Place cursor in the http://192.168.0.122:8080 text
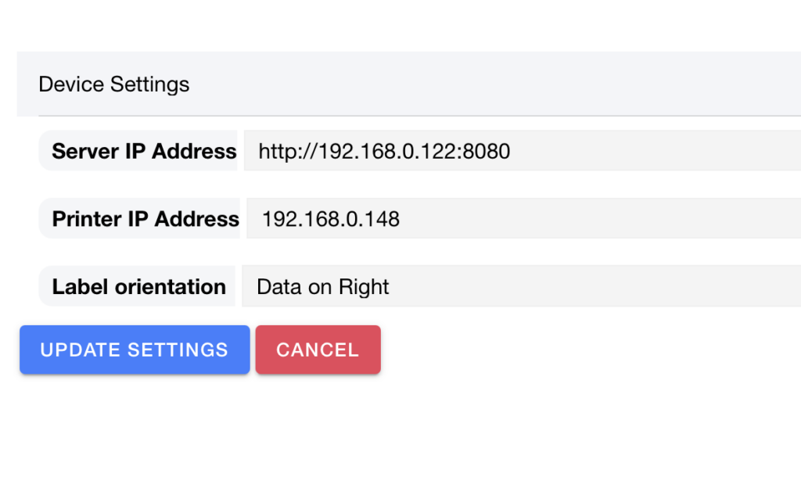Viewport: 801px width, 477px height. click(x=384, y=151)
